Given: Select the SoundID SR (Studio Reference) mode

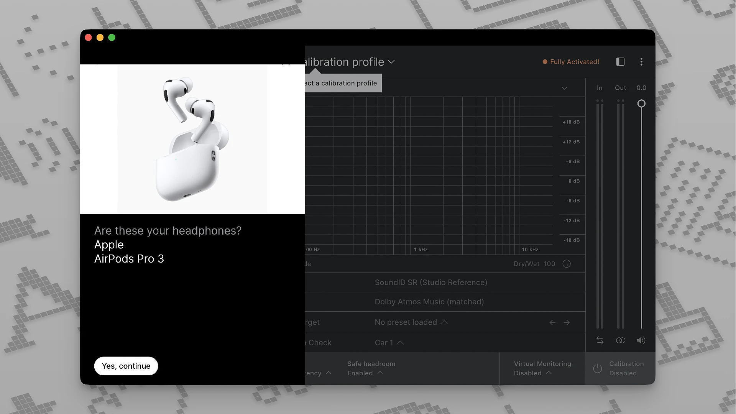Looking at the screenshot, I should click(x=430, y=283).
